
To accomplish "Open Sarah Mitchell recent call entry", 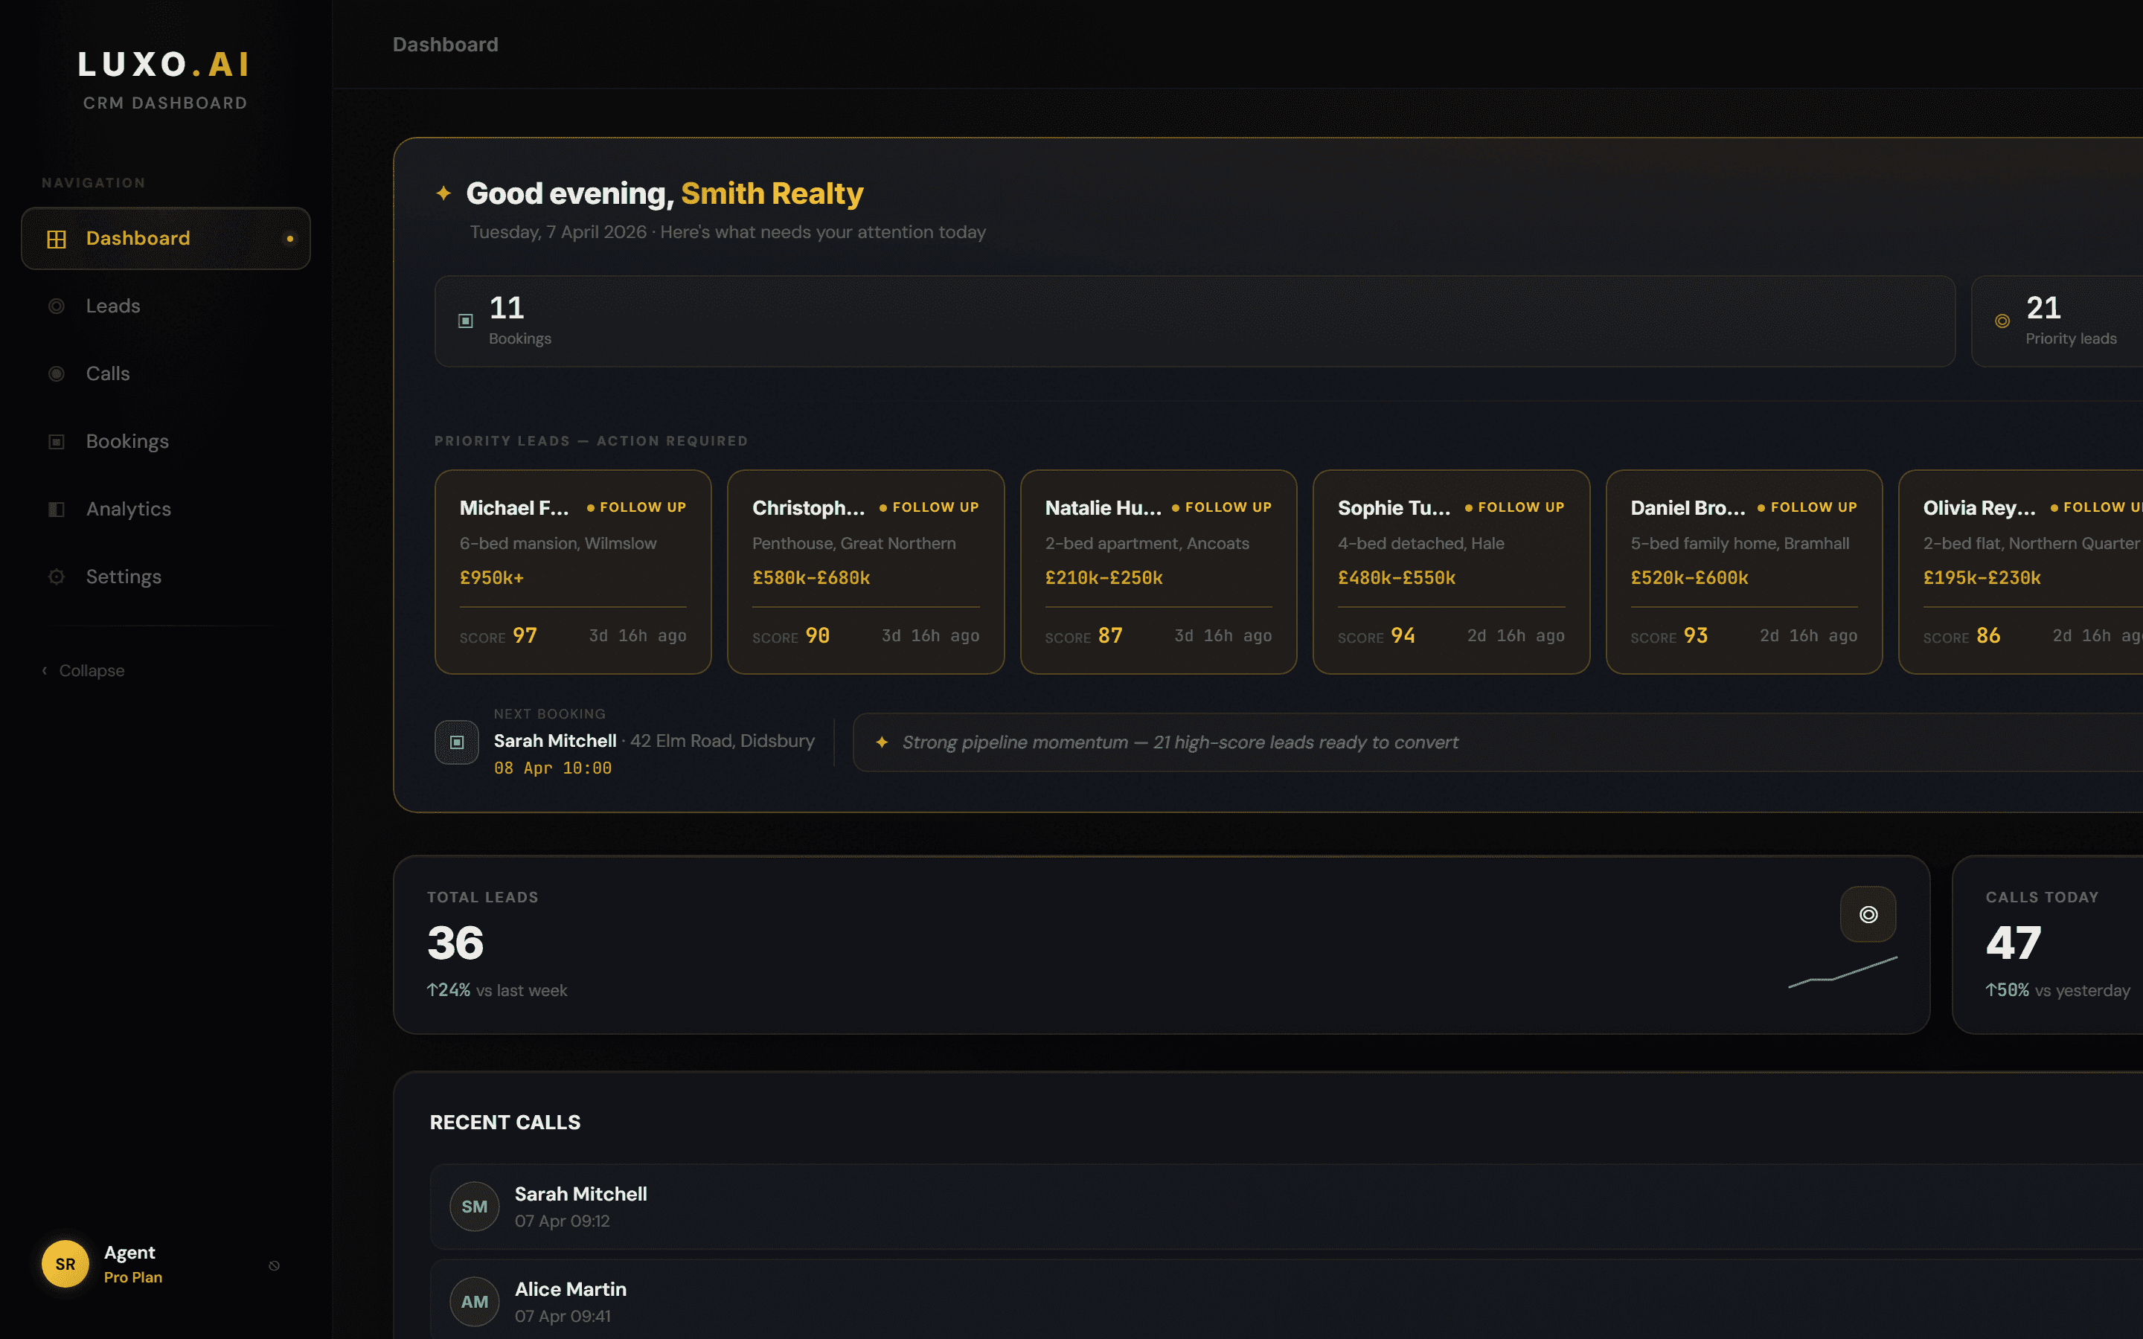I will coord(1286,1207).
